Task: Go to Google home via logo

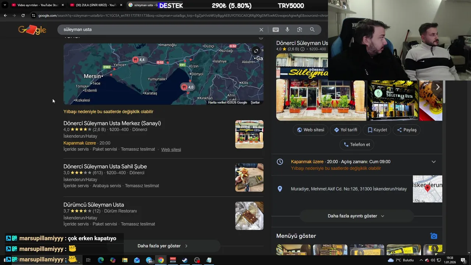Action: coord(32,30)
